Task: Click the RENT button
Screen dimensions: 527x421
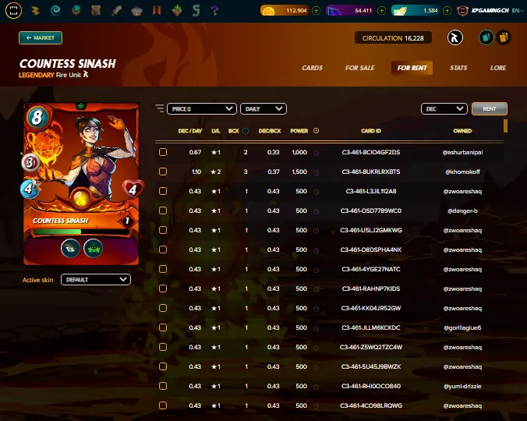Action: click(490, 109)
